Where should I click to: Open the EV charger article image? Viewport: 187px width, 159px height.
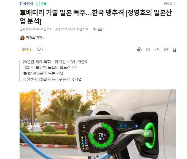[x=98, y=124]
